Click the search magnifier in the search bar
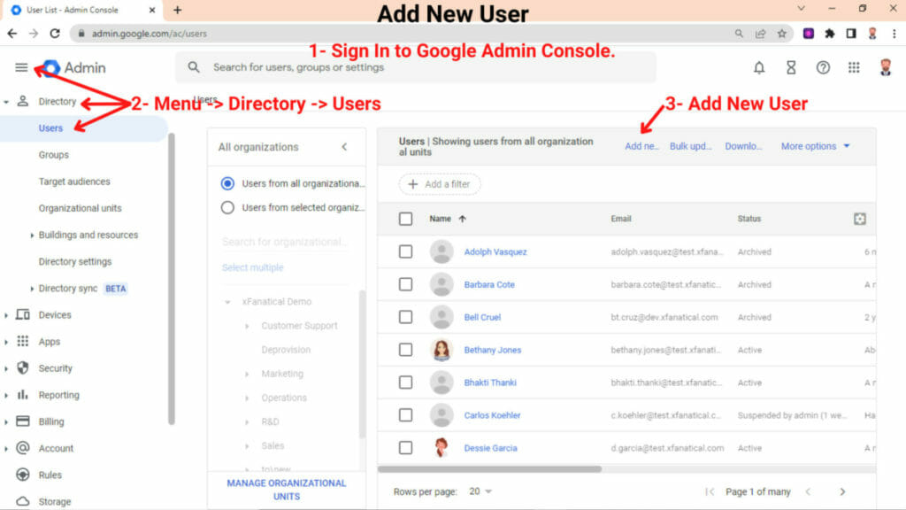Viewport: 906px width, 510px height. coord(194,66)
